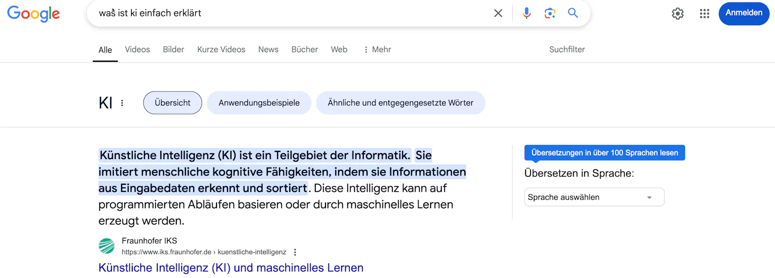Click the Fraunhofer IKS favicon

107,246
